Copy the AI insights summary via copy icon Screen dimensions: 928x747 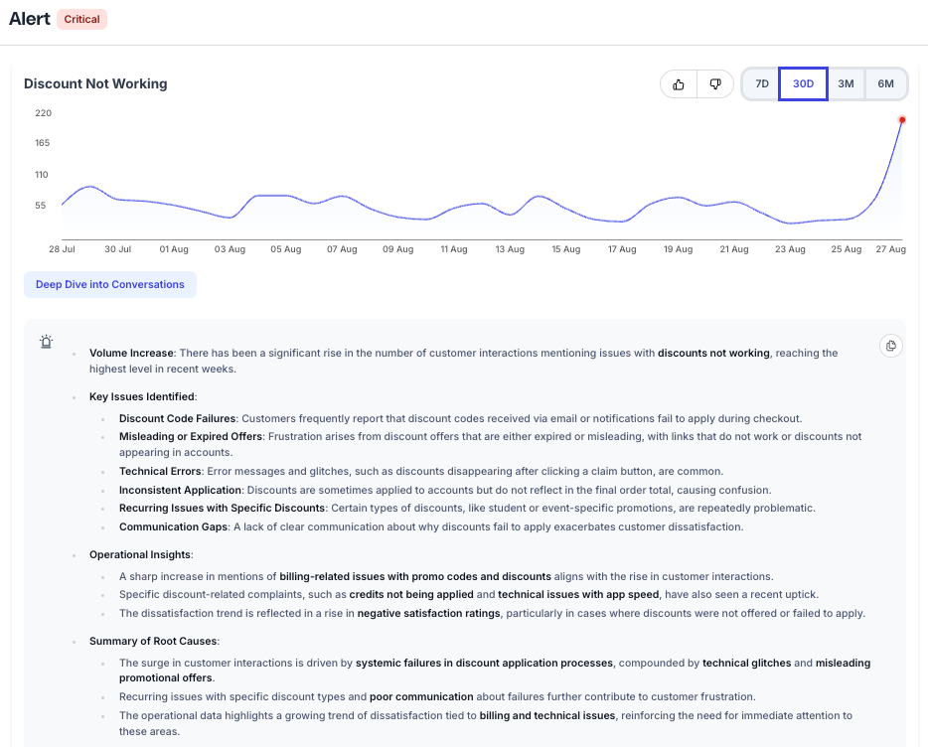pos(891,346)
